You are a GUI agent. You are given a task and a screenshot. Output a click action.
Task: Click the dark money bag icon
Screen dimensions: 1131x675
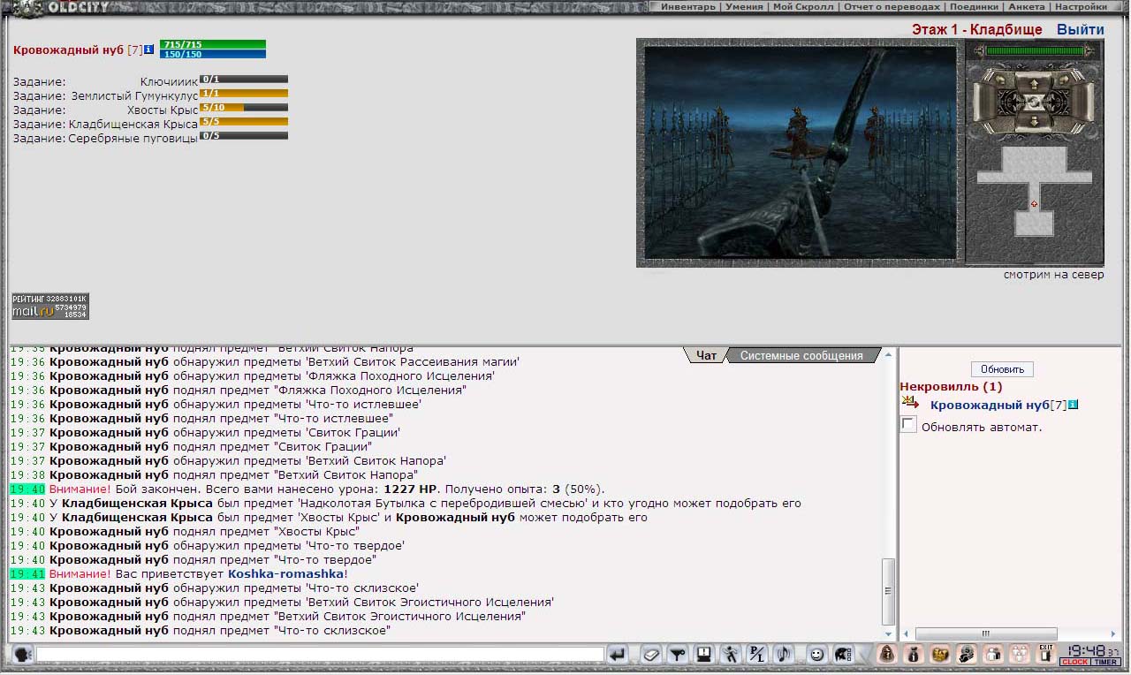point(914,655)
